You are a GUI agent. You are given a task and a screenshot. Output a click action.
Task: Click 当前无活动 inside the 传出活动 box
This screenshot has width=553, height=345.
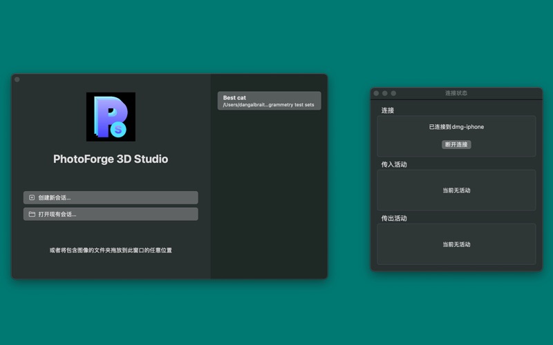tap(456, 244)
